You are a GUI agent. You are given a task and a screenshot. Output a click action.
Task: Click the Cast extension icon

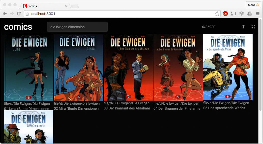pyautogui.click(x=233, y=14)
